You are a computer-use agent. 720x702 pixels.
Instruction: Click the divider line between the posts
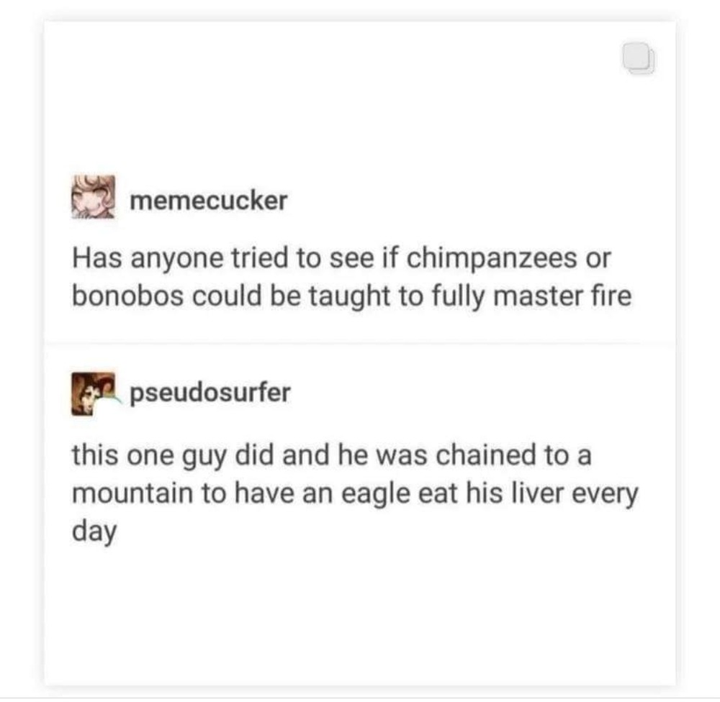(360, 343)
